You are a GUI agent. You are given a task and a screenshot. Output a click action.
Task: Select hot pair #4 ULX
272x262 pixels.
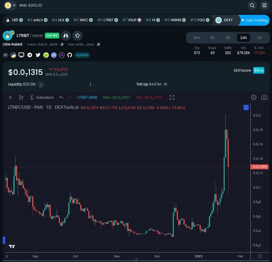pyautogui.click(x=60, y=20)
